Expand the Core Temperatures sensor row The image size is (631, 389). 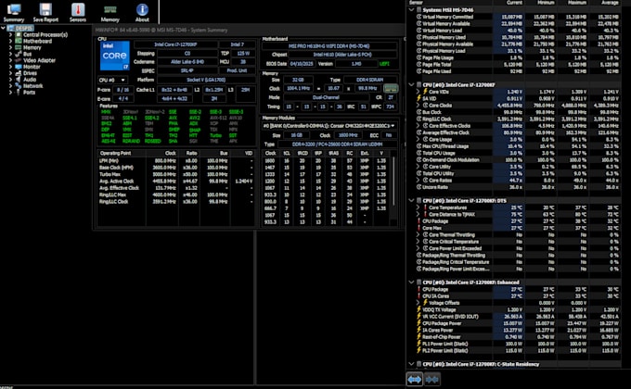(x=418, y=207)
